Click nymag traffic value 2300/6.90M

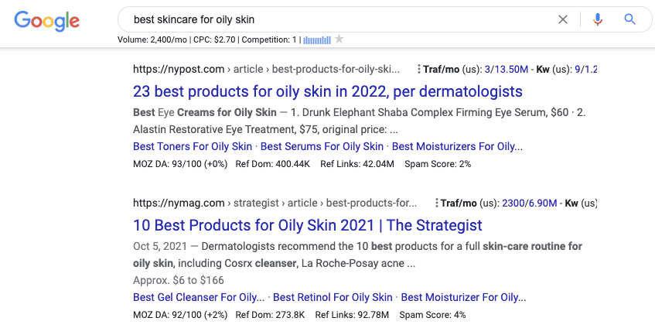[529, 203]
